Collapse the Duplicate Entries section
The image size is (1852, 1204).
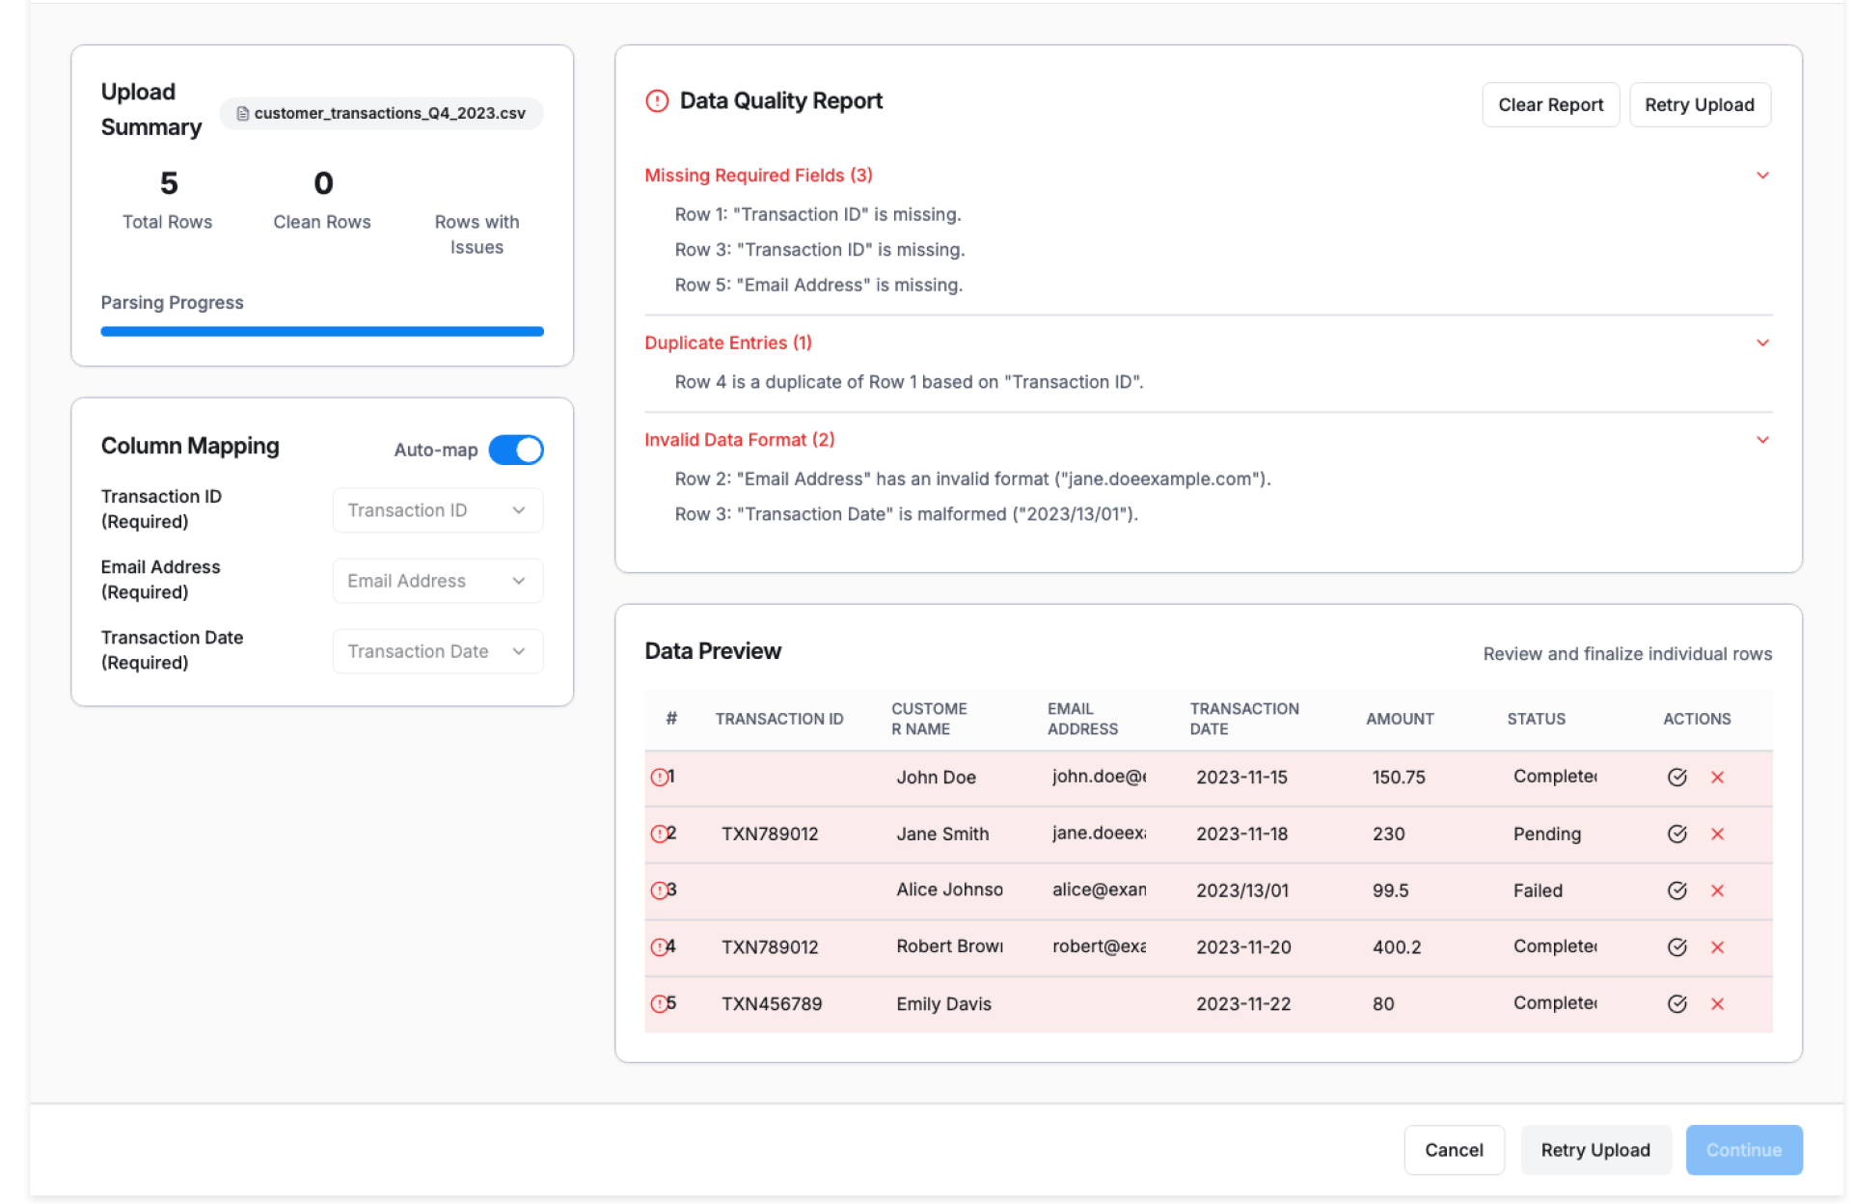coord(1762,343)
